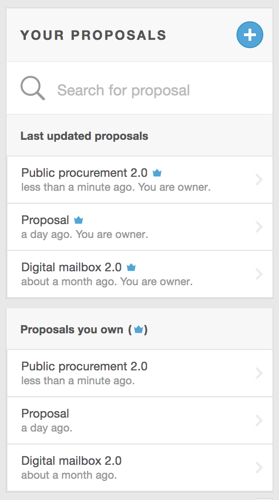Open Digital mailbox 2.0 in last updated list
This screenshot has height=500, width=279.
point(72,268)
